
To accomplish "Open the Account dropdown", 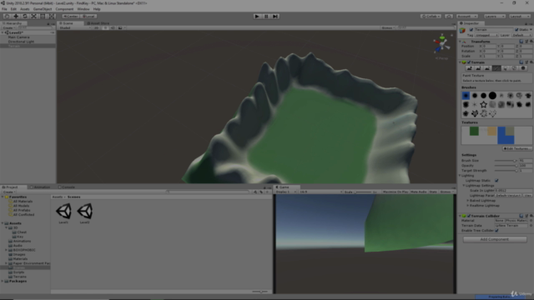I will pyautogui.click(x=466, y=17).
